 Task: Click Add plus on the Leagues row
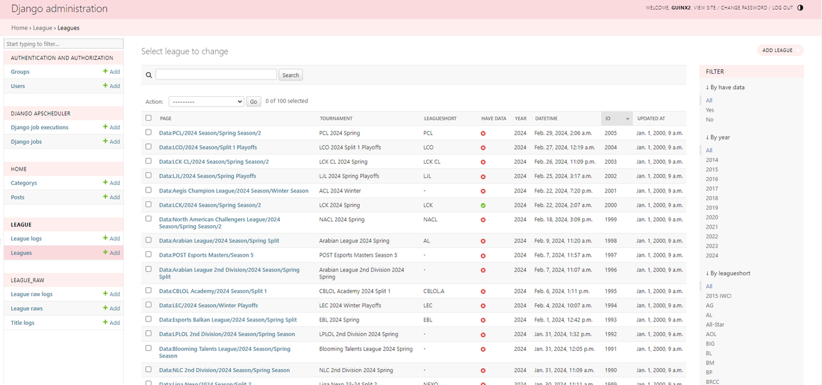[x=112, y=253]
